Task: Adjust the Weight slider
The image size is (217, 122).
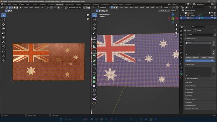Action: [200, 61]
